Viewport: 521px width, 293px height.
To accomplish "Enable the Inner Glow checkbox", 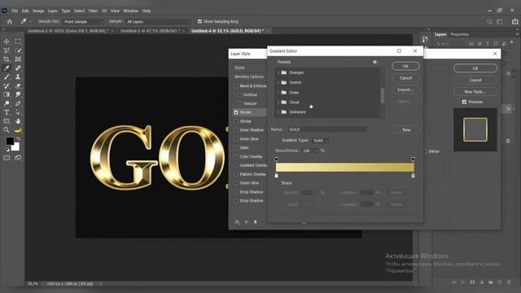I will pyautogui.click(x=237, y=139).
